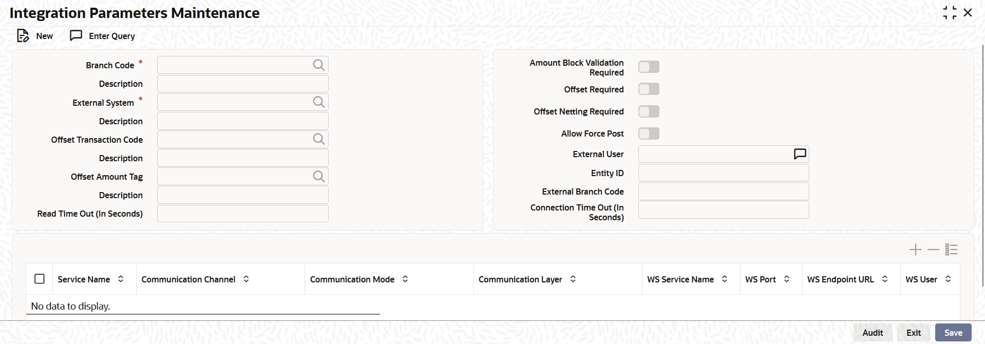The height and width of the screenshot is (344, 985).
Task: Enable Amount Block Validation Required toggle
Action: click(x=649, y=67)
